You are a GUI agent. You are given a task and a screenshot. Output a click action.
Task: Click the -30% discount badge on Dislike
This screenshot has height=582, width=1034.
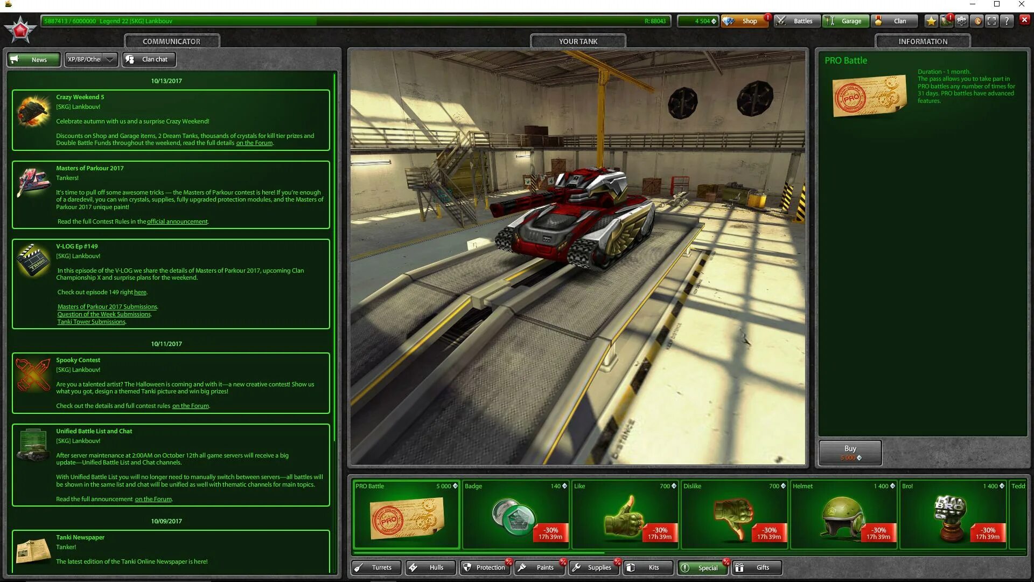click(769, 533)
